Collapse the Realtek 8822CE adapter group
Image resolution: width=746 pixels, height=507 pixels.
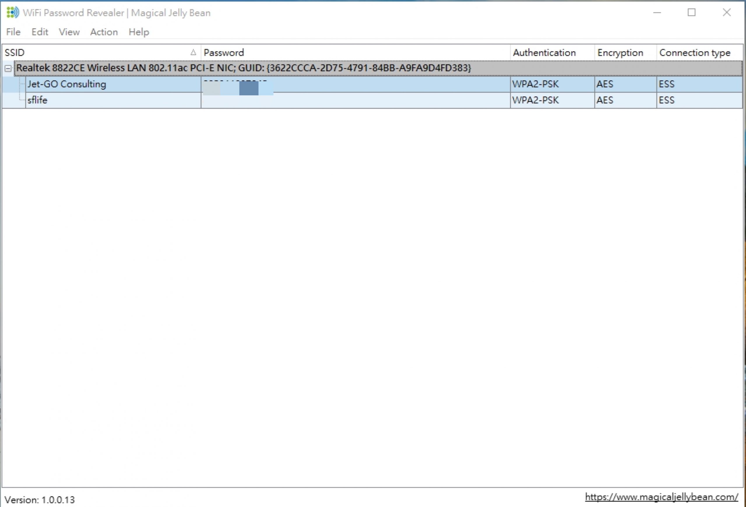[x=8, y=68]
